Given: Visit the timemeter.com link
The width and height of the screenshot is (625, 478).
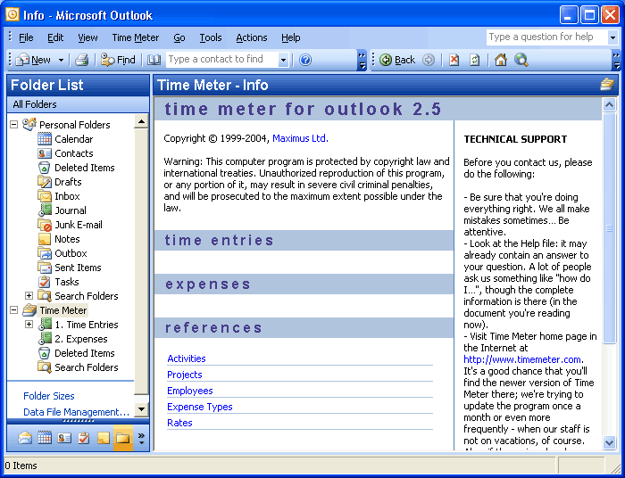Looking at the screenshot, I should coord(522,359).
